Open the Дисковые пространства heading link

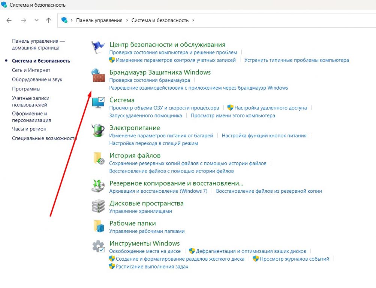(x=147, y=203)
